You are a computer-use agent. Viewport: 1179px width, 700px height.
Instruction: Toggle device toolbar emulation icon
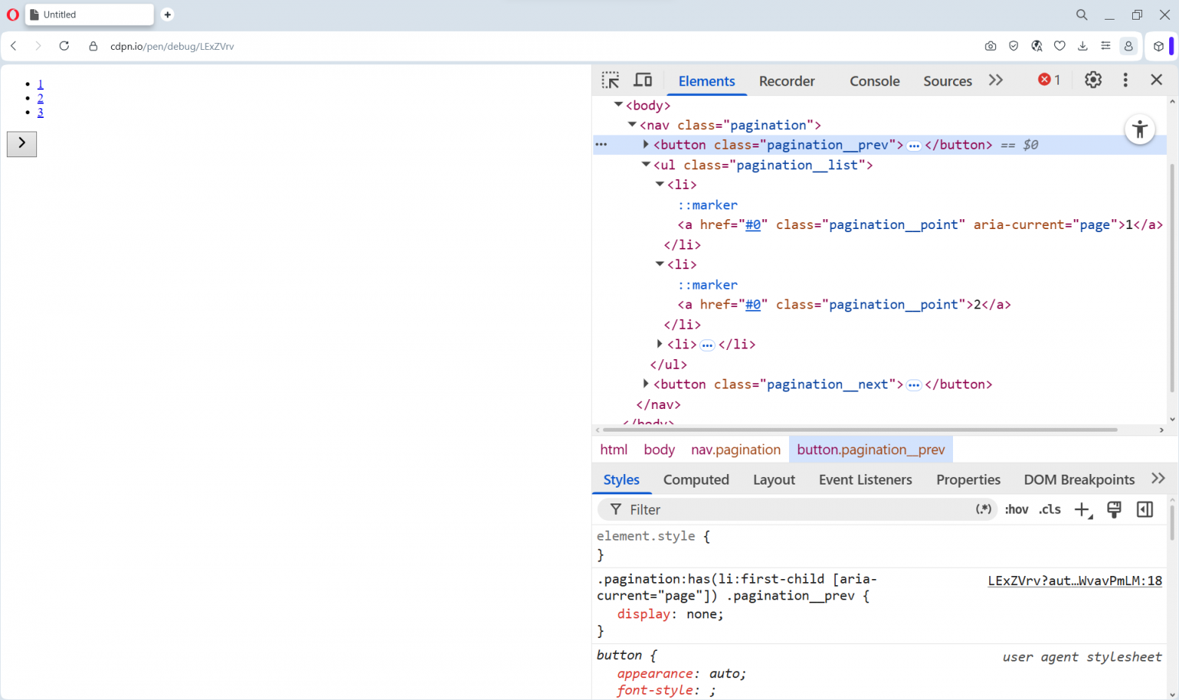[642, 80]
